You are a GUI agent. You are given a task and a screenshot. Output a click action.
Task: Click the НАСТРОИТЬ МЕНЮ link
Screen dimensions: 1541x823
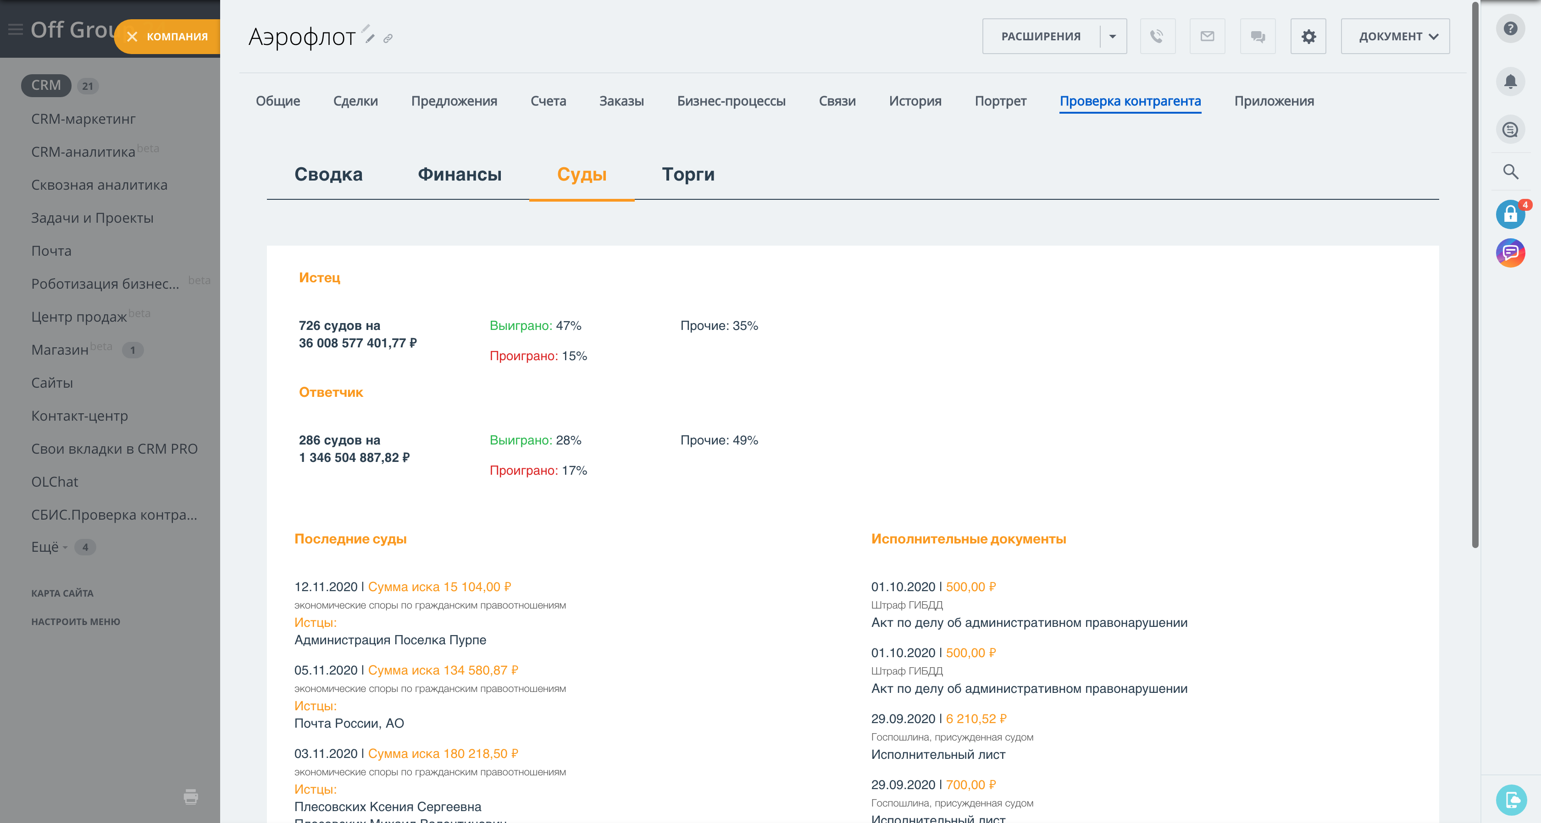tap(75, 621)
